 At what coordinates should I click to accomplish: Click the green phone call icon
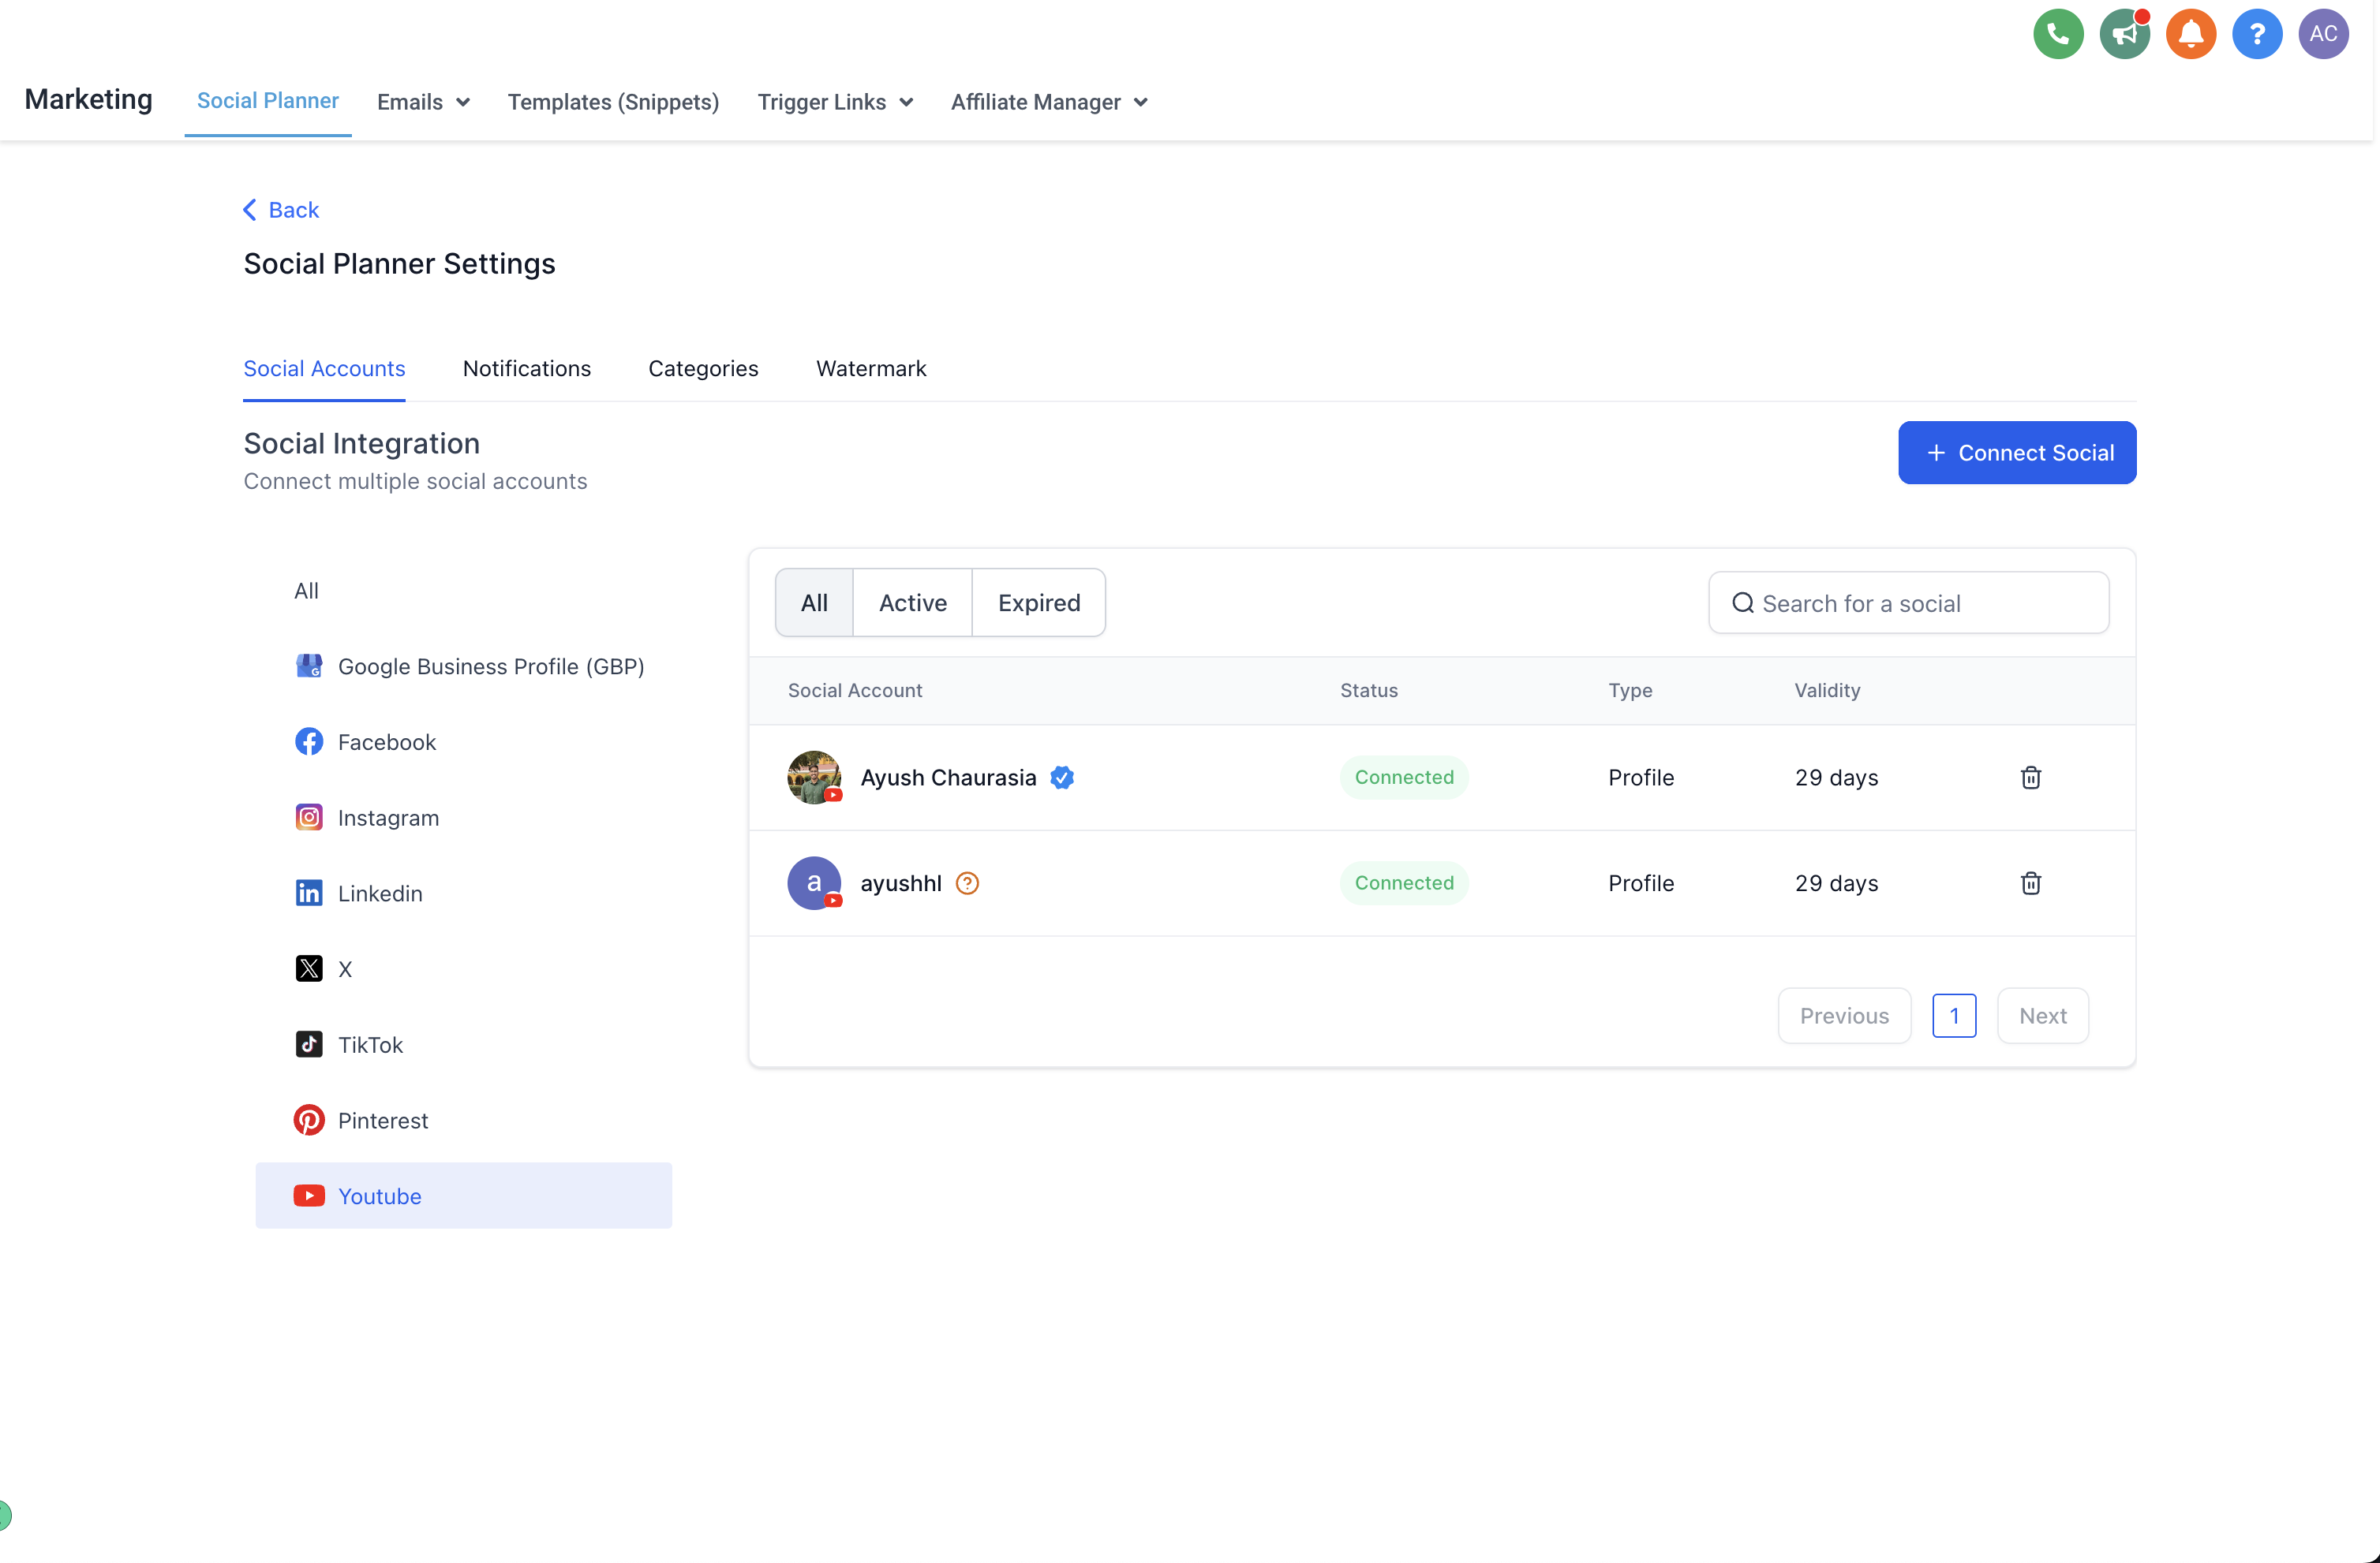pos(2057,35)
